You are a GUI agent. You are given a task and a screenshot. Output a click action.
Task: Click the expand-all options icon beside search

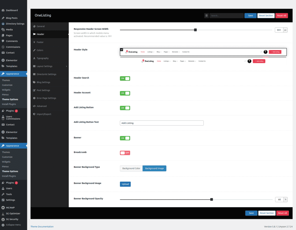point(206,16)
